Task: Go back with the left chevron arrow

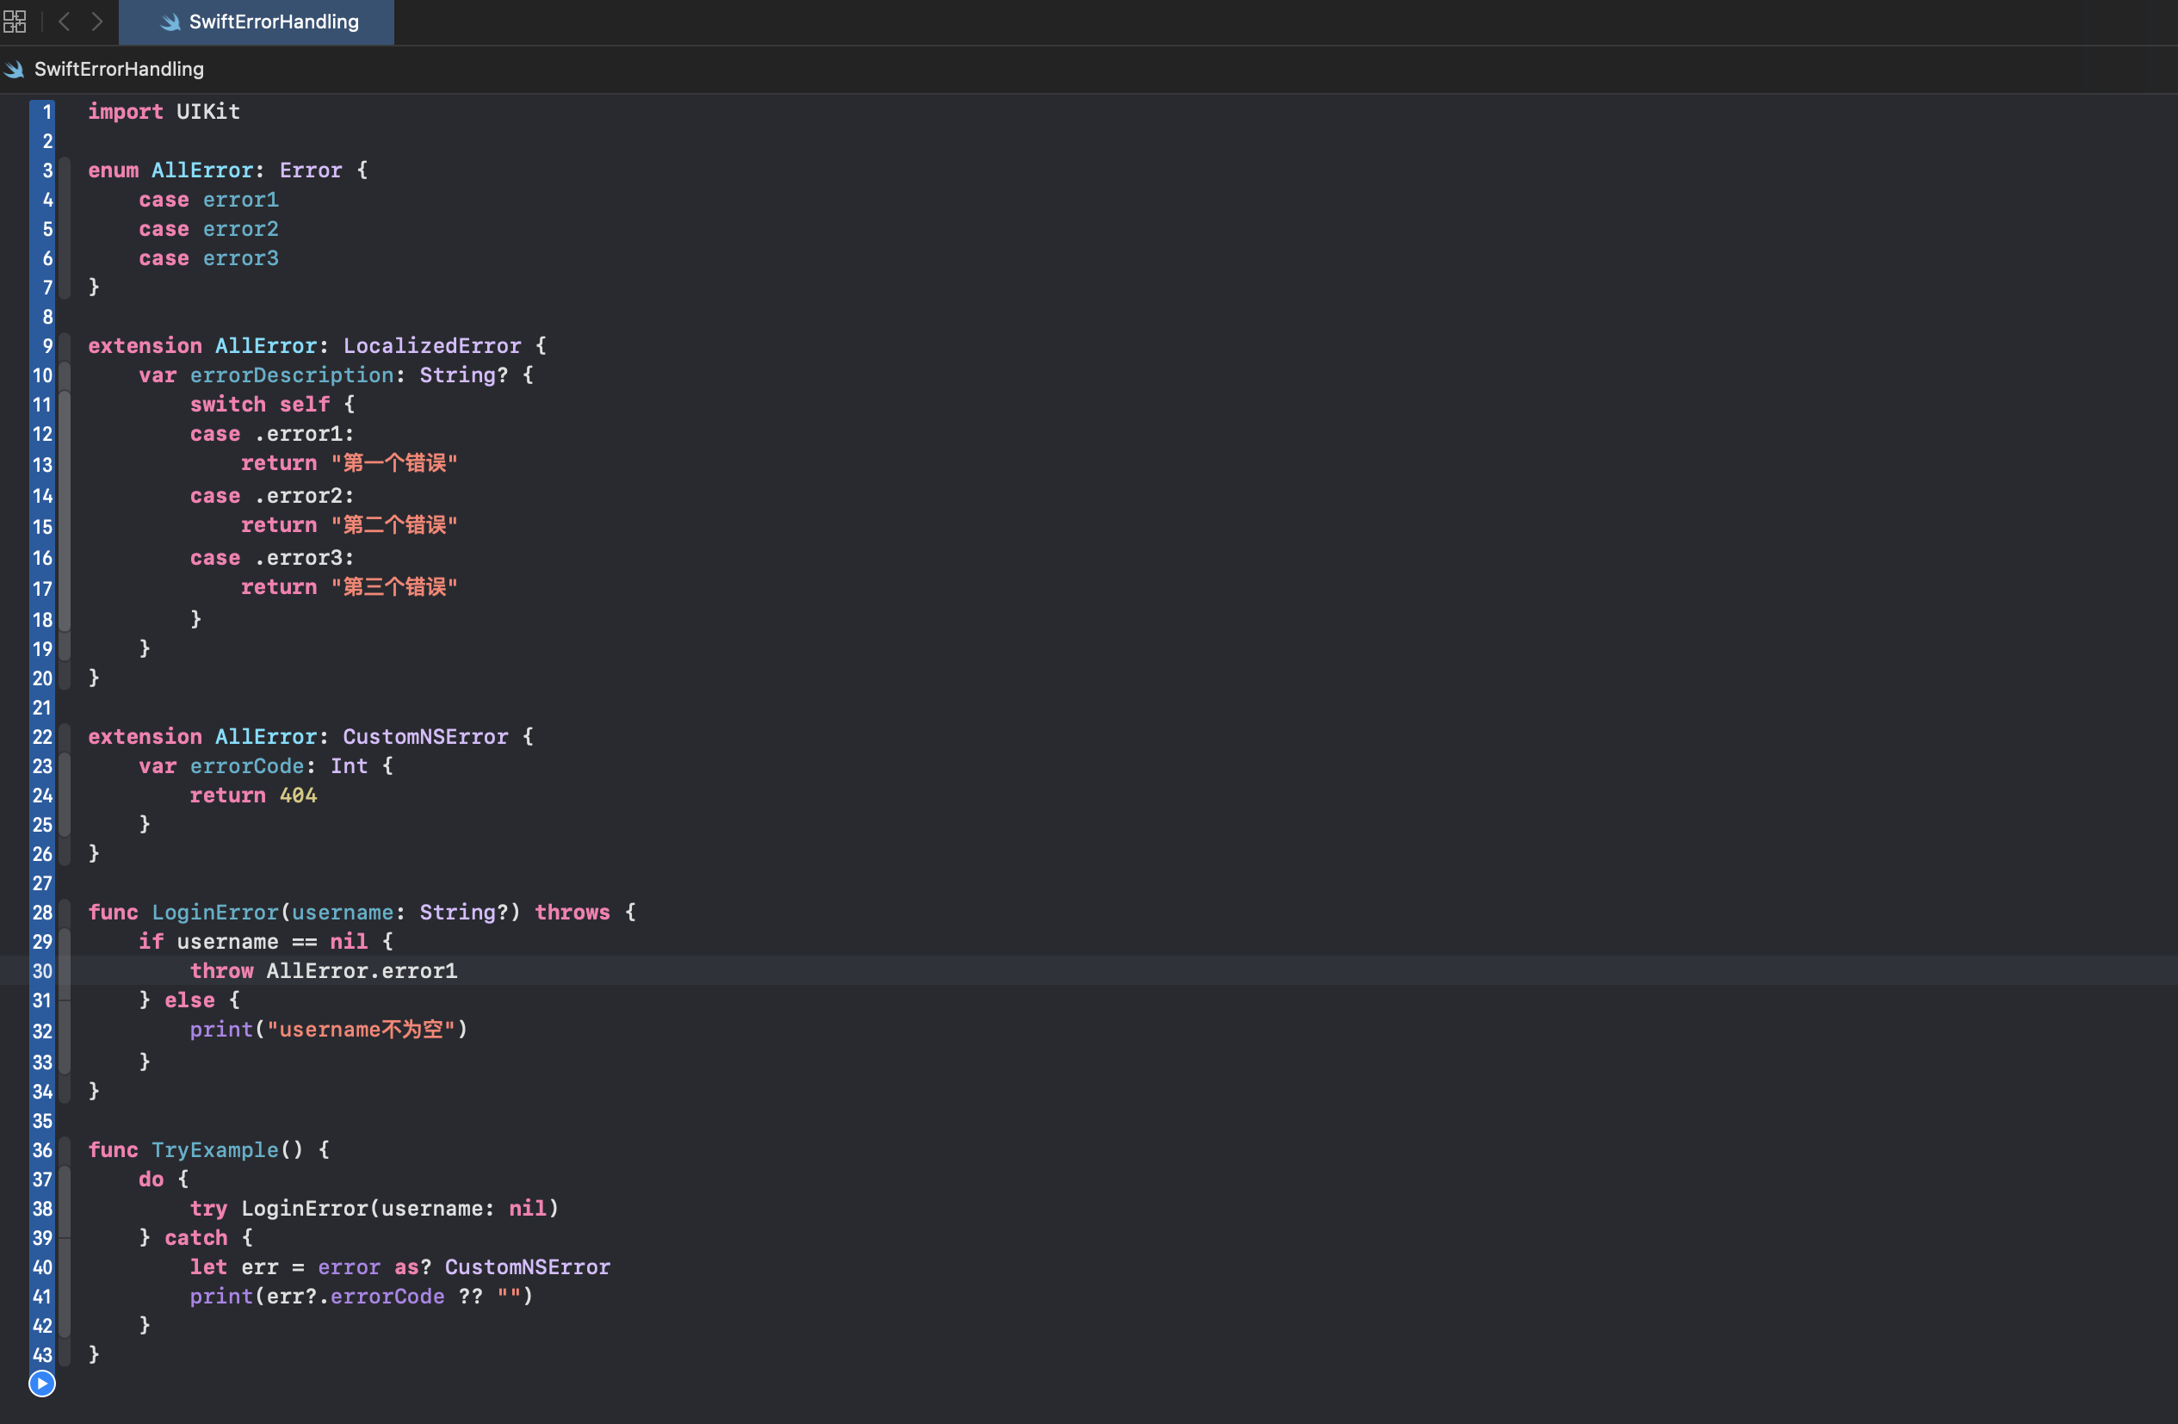Action: pyautogui.click(x=64, y=21)
